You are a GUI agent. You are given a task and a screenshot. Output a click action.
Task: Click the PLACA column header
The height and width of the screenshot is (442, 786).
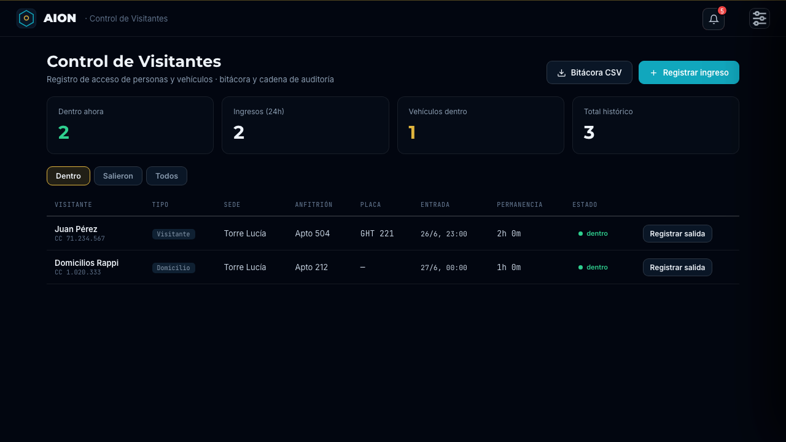(371, 205)
